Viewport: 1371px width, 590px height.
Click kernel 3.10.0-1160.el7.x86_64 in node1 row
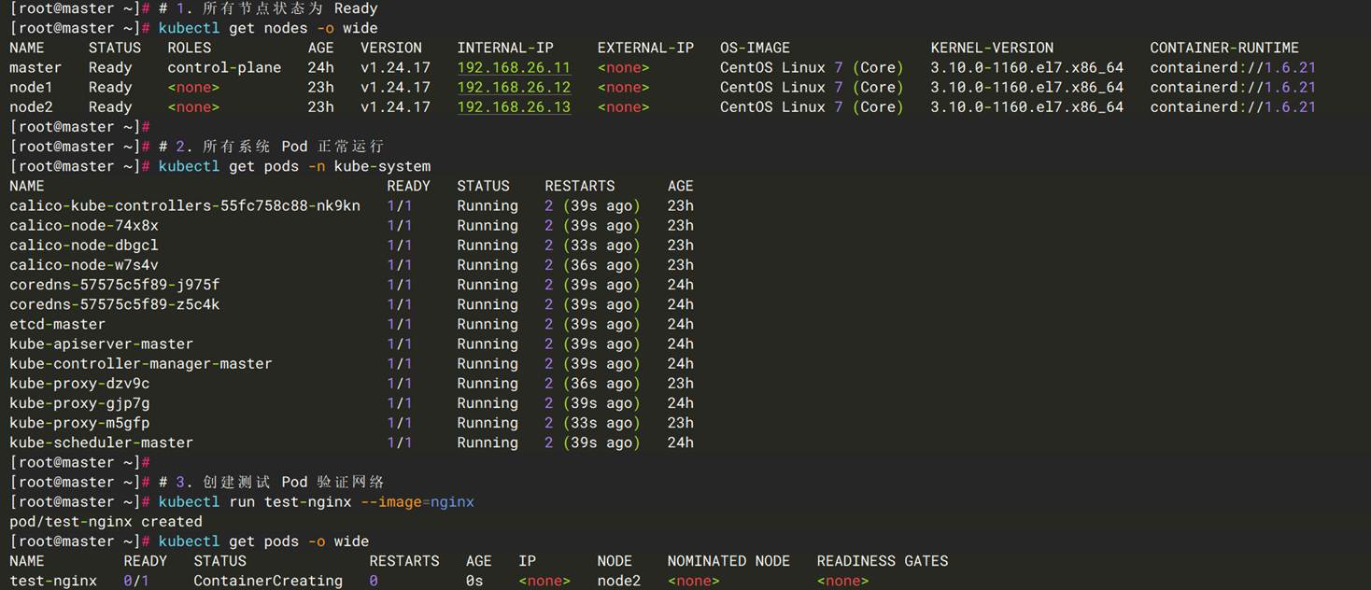pos(1027,87)
